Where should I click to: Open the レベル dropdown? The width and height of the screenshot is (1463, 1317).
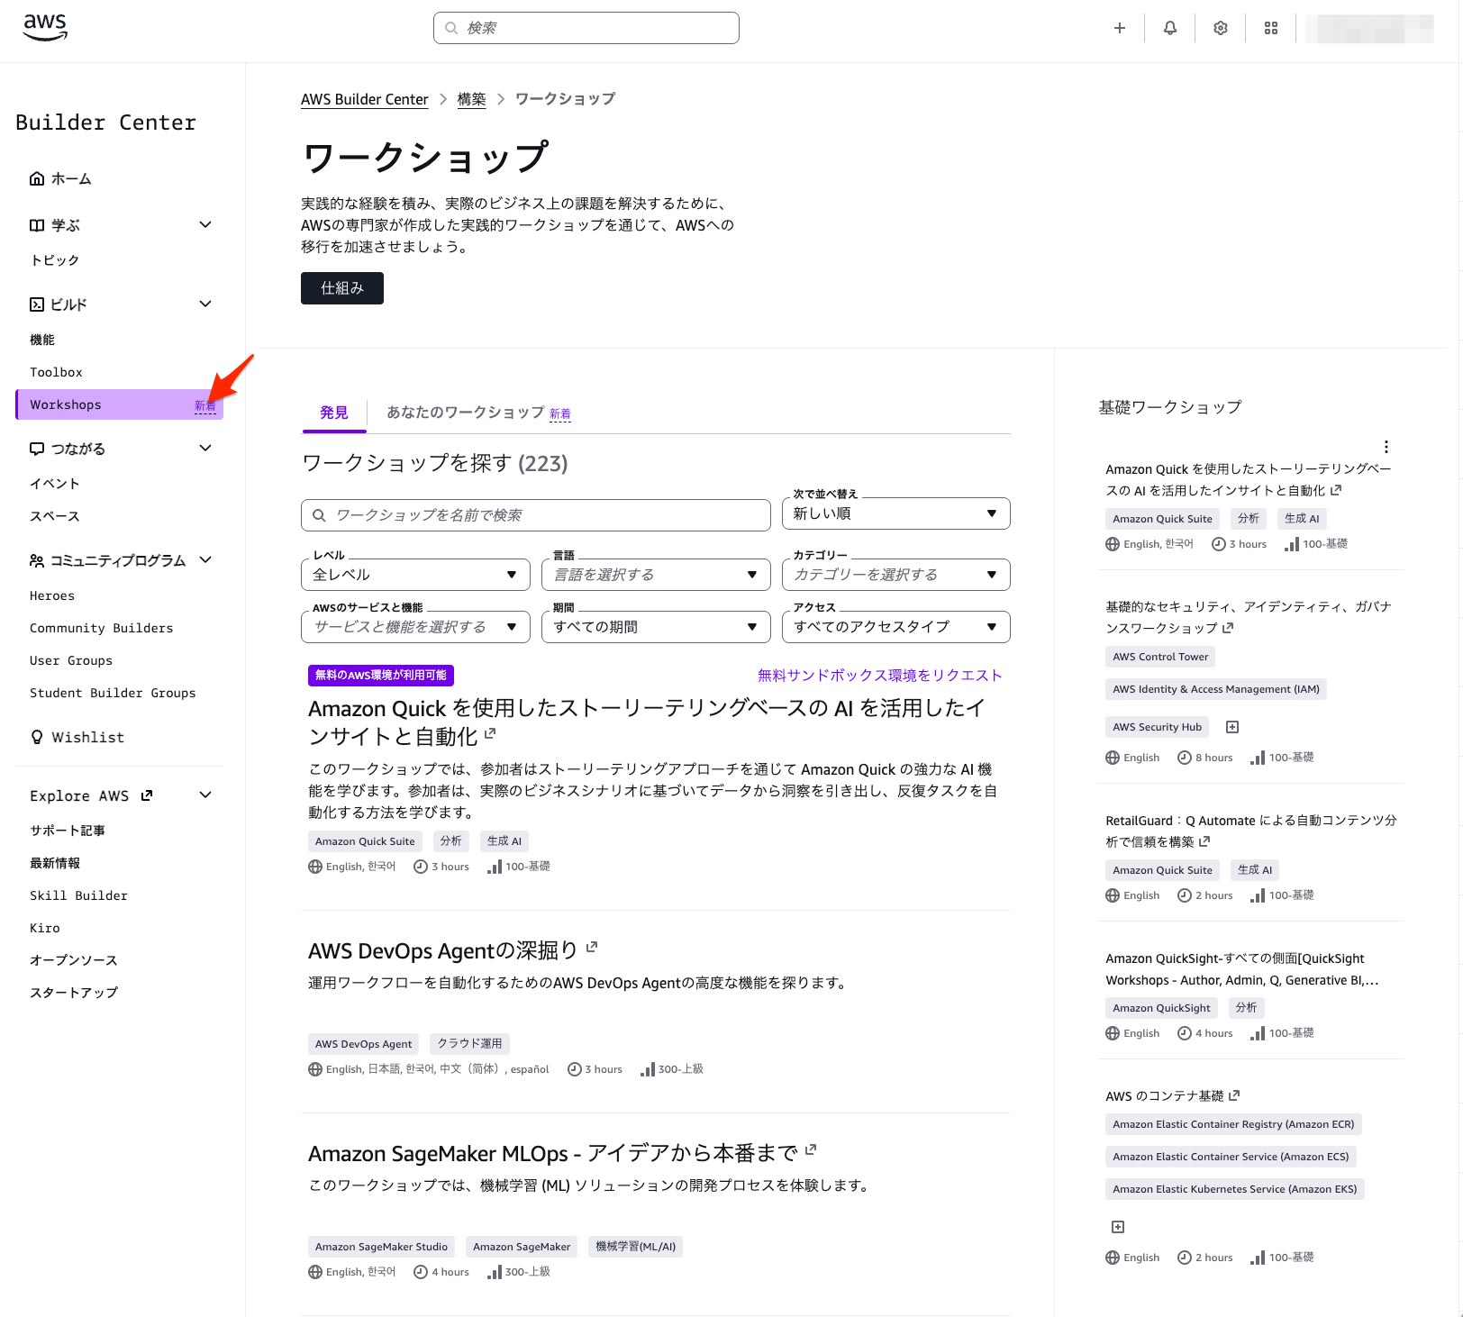[415, 575]
